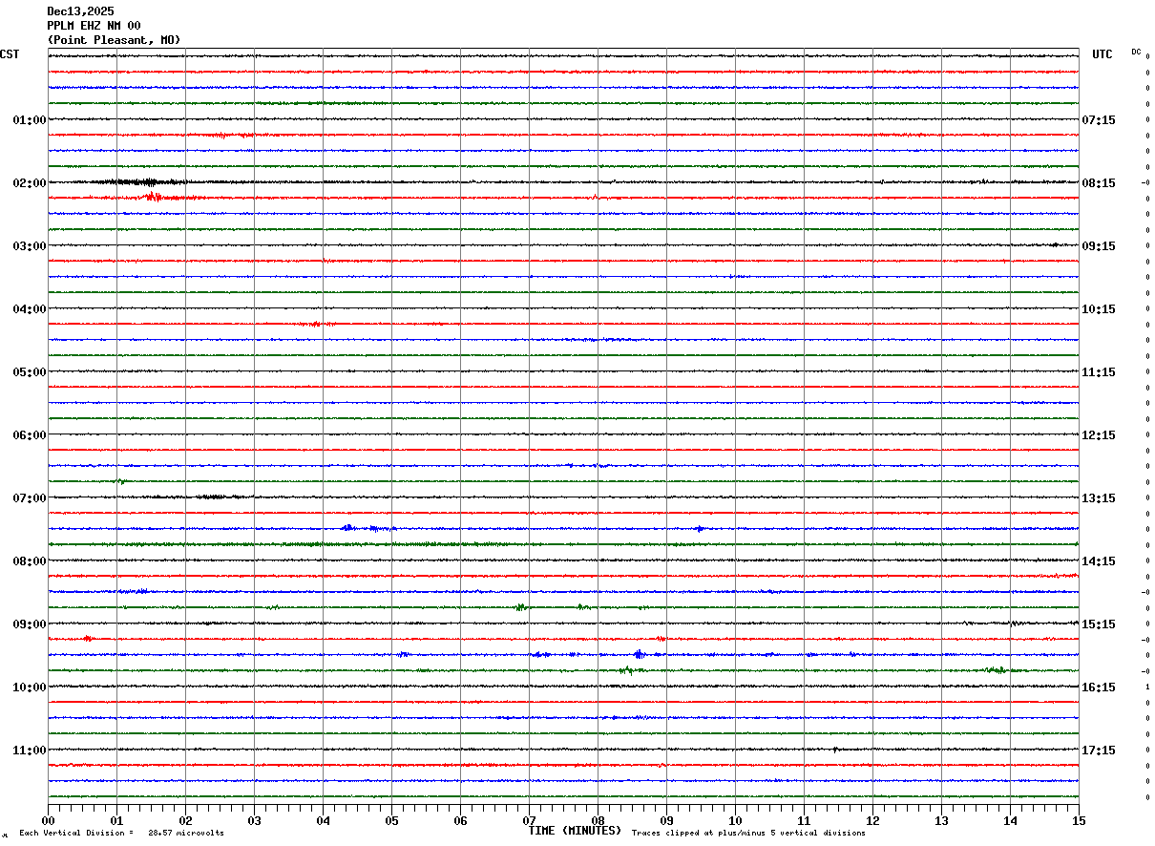
Task: Click the TIME (MINUTES) axis title
Action: tap(575, 831)
